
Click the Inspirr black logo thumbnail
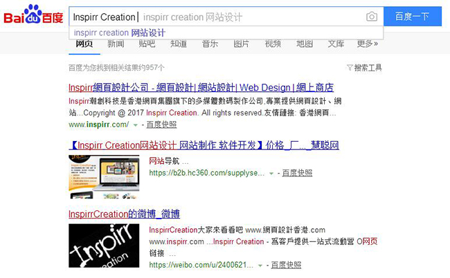point(104,245)
